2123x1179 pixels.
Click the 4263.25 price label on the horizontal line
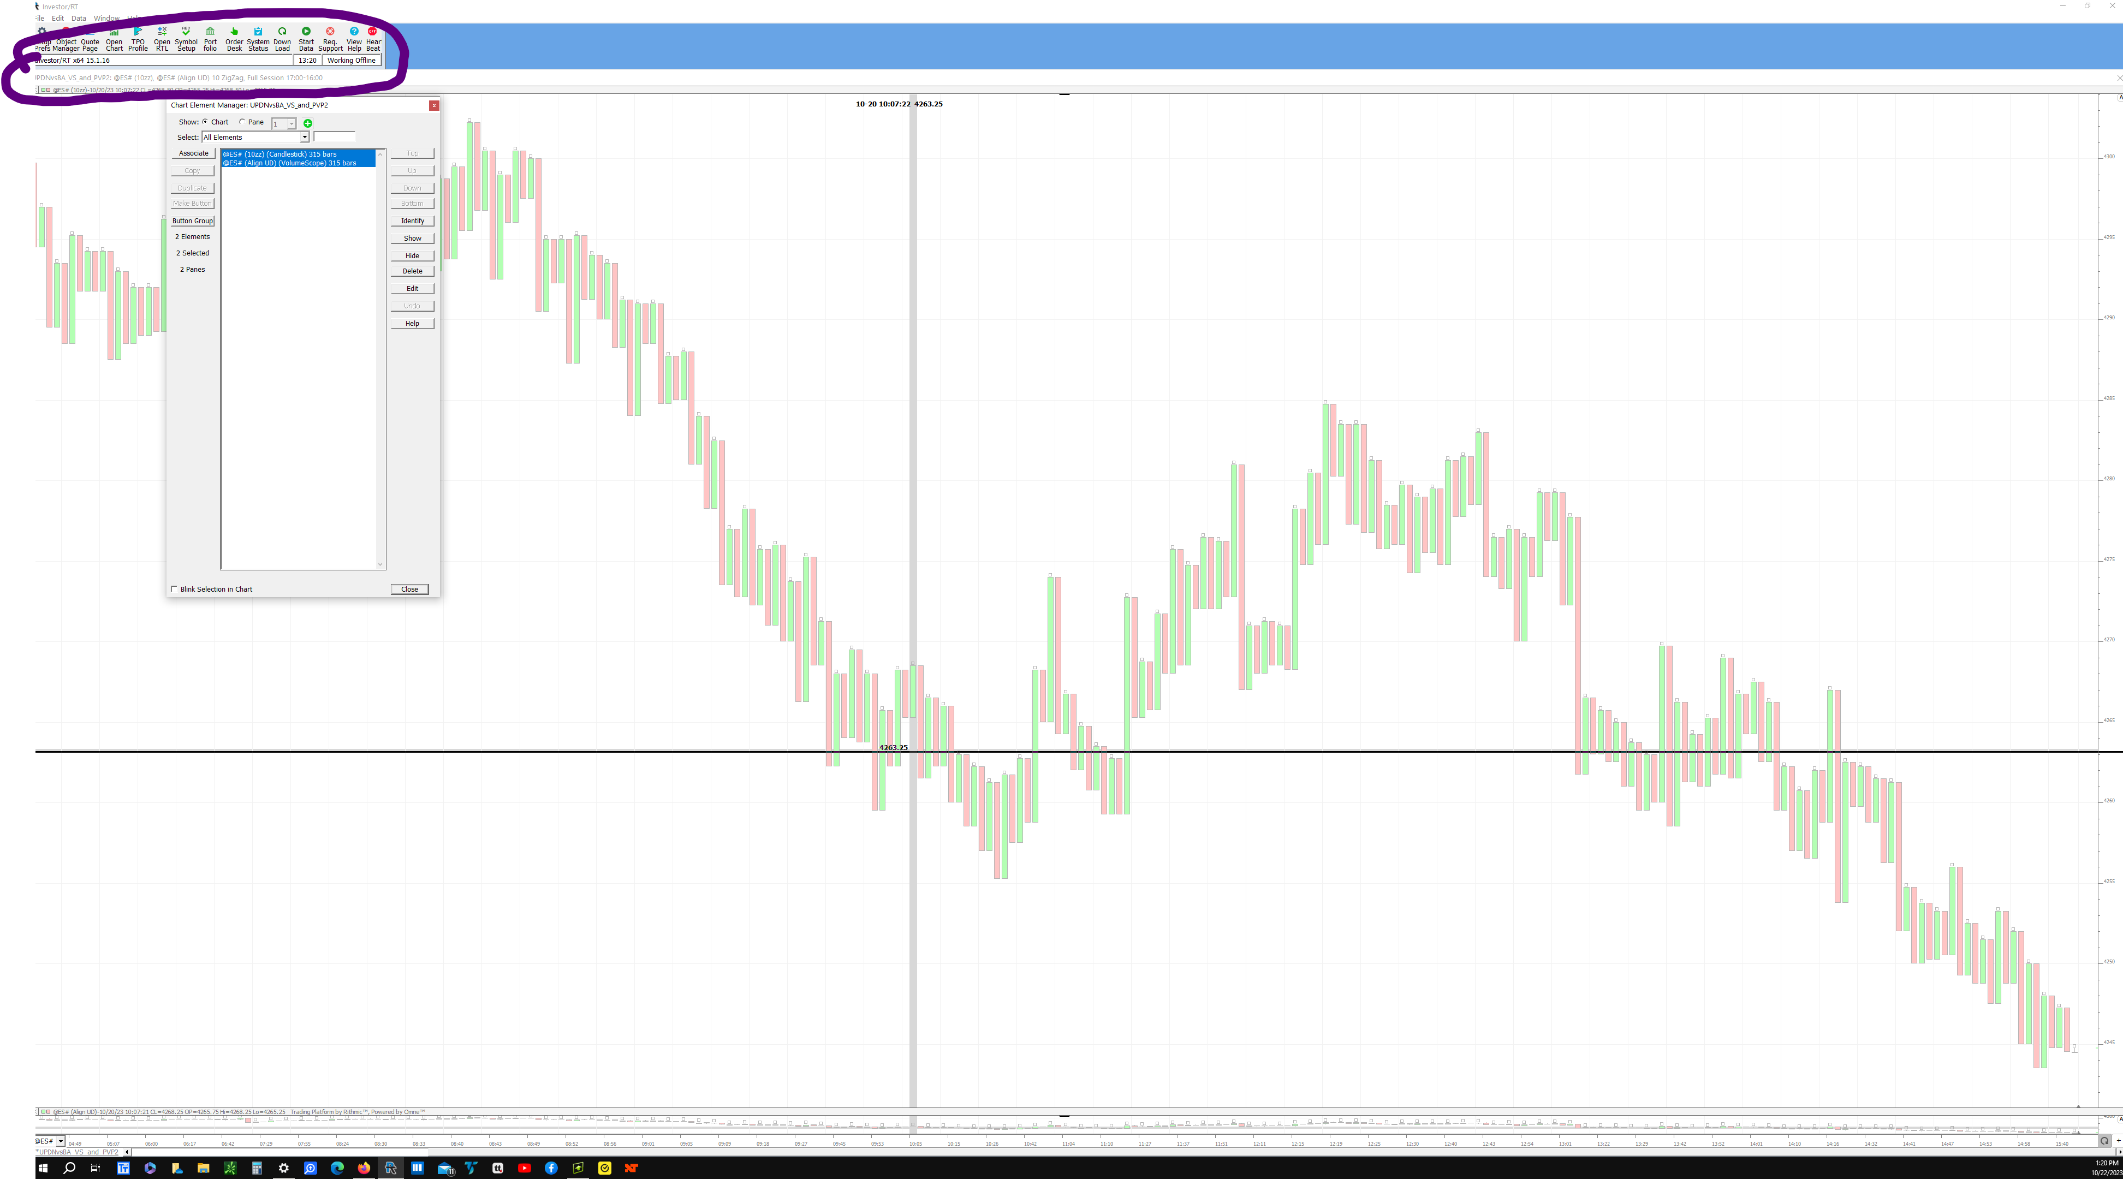click(894, 747)
